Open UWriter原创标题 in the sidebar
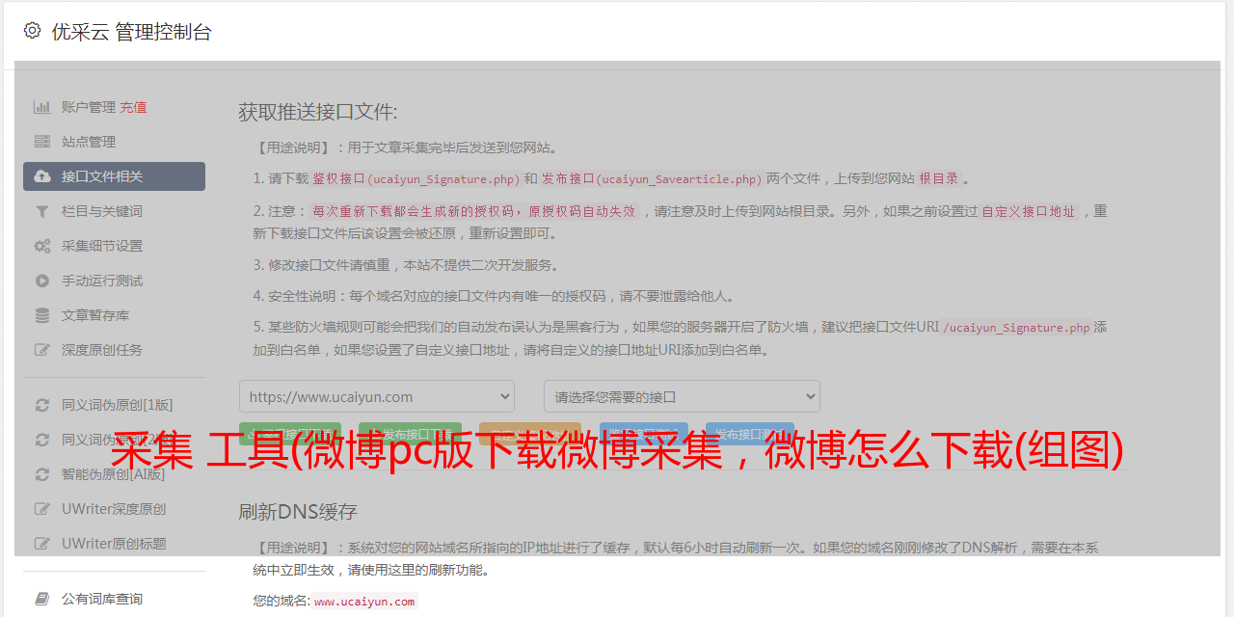Viewport: 1234px width, 617px height. click(114, 544)
